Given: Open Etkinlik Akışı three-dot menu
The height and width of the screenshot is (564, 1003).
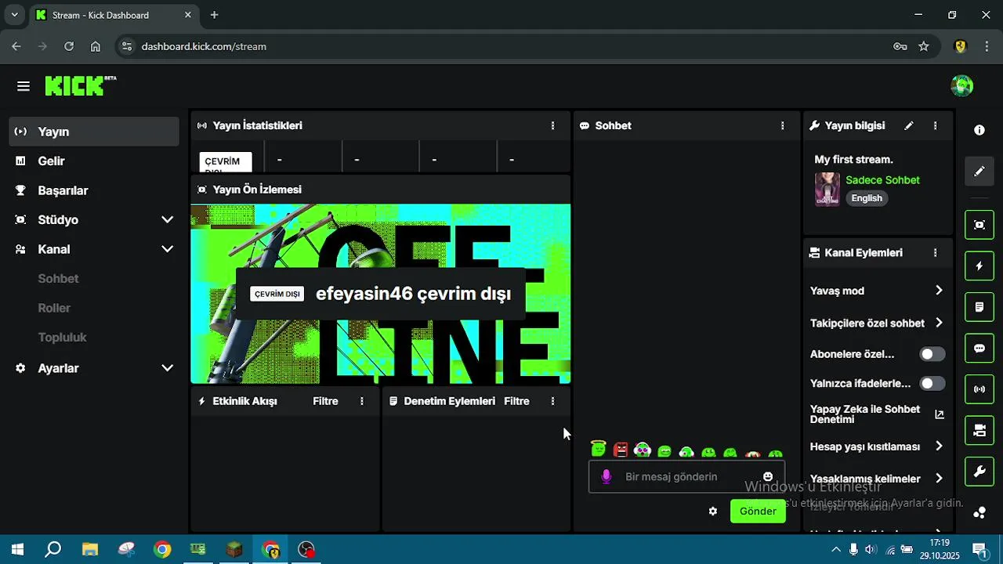Looking at the screenshot, I should pyautogui.click(x=362, y=401).
